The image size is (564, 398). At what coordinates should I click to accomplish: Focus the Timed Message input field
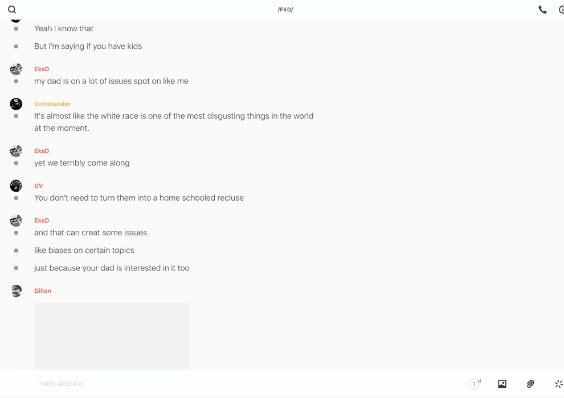(228, 384)
